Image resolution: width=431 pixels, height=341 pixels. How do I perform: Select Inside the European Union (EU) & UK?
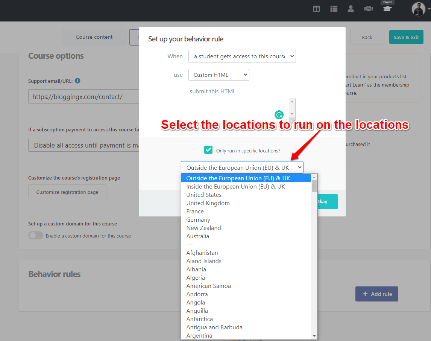pyautogui.click(x=246, y=186)
